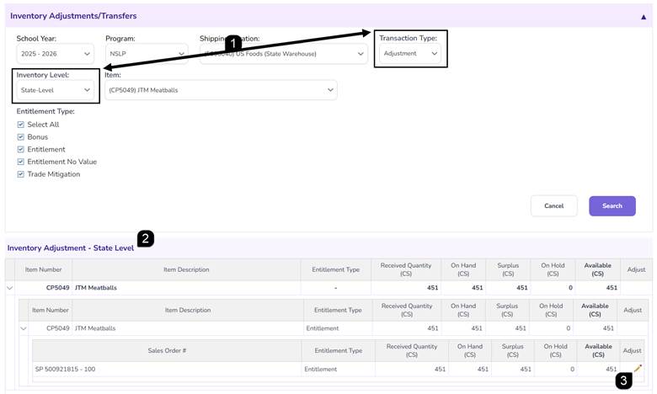
Task: Click the Item Number header in top table
Action: [x=43, y=269]
